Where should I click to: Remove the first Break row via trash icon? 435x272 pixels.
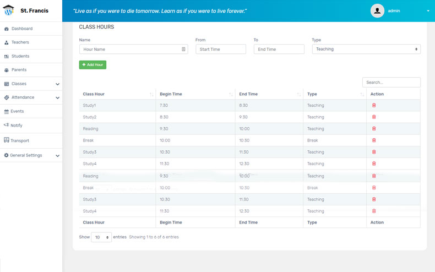[x=374, y=140]
